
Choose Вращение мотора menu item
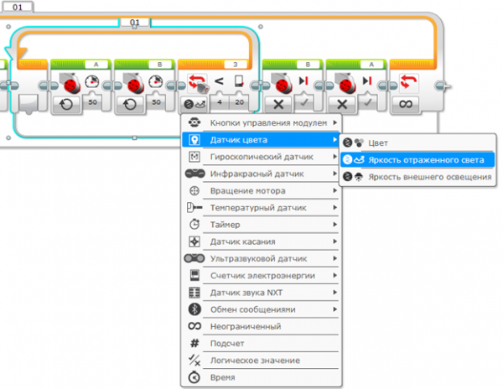(x=261, y=191)
